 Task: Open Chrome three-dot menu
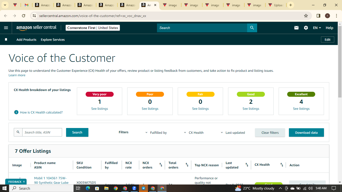pos(336,16)
